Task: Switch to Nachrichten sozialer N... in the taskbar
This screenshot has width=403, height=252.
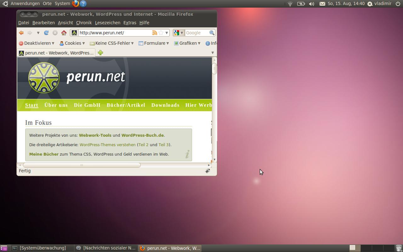Action: [x=106, y=248]
